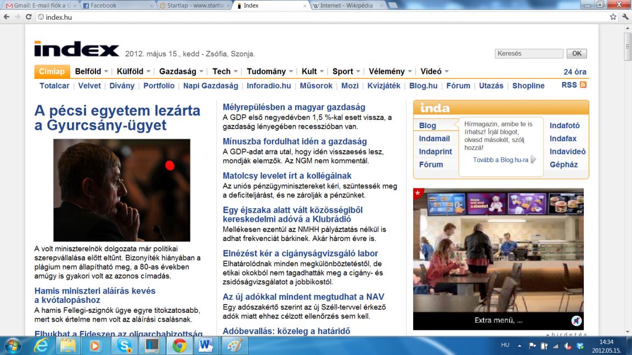Click the Extra menü advertisement video

(x=498, y=259)
